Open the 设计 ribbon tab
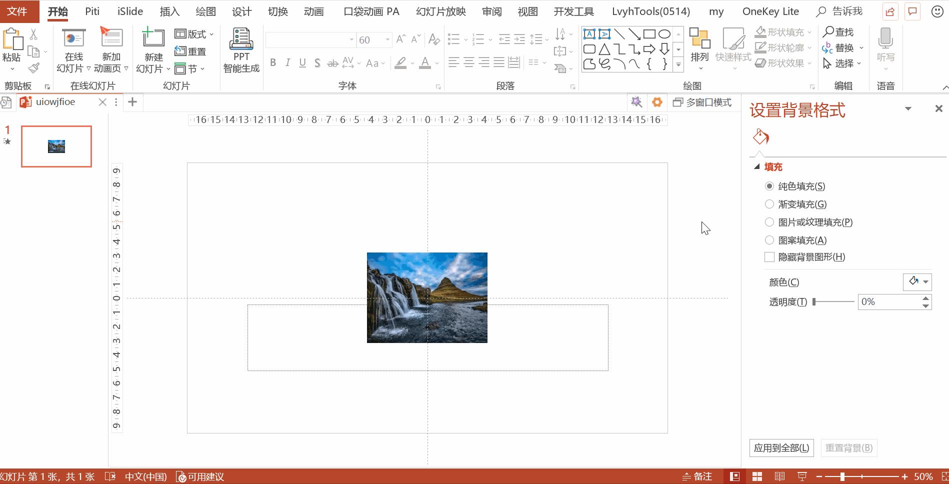949x484 pixels. pyautogui.click(x=241, y=11)
